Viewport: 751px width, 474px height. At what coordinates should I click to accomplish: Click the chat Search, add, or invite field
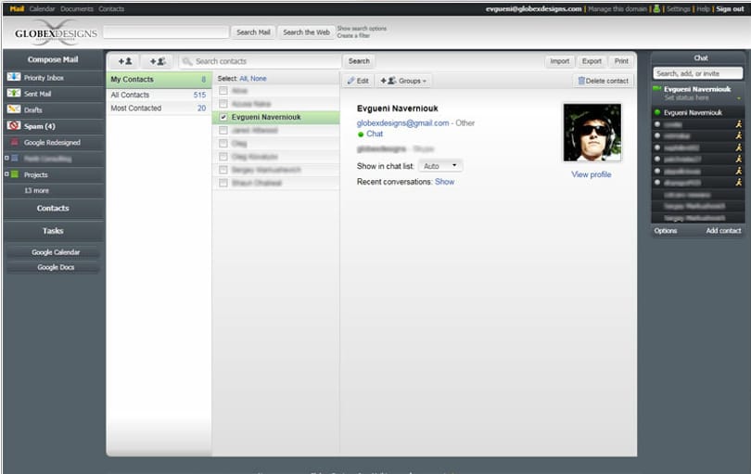click(x=698, y=73)
